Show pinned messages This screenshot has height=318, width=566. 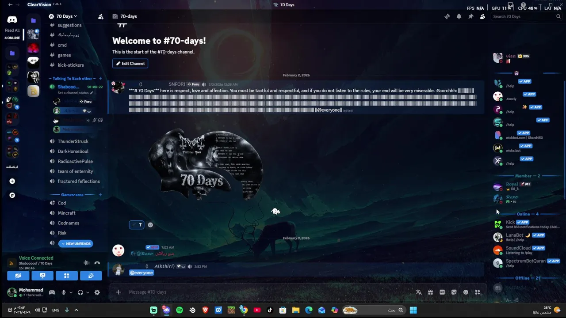coord(470,16)
